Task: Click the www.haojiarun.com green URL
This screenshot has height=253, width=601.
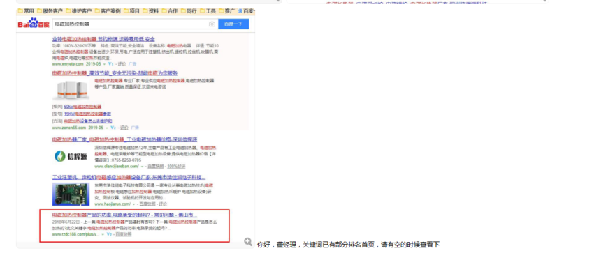Action: [113, 204]
